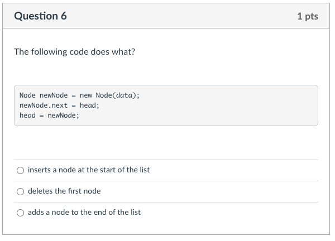Click the 'inserts a node at the start of the list' answer text
This screenshot has width=335, height=241.
coord(89,170)
